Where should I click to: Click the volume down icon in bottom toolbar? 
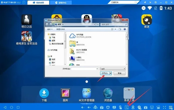pos(83,107)
